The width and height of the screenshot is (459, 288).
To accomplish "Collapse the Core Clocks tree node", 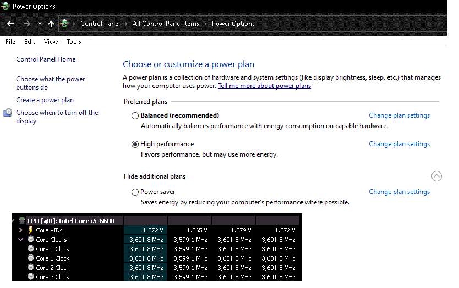I will point(21,240).
